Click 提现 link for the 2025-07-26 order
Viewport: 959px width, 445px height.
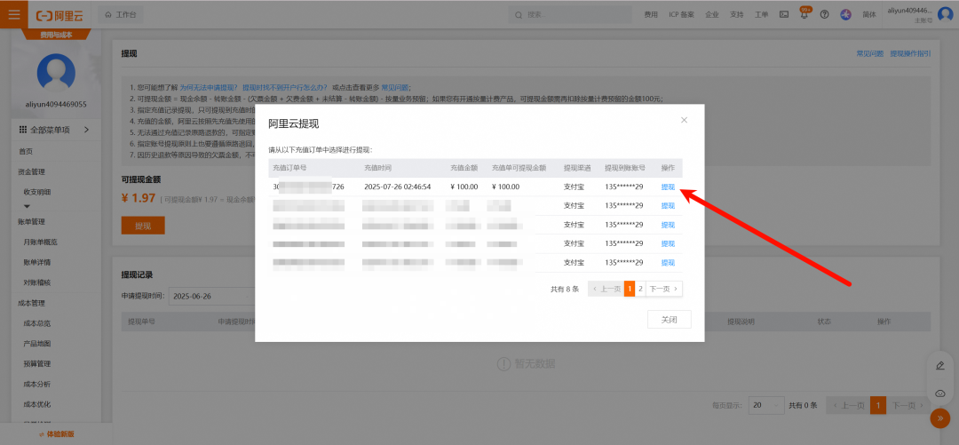tap(668, 187)
